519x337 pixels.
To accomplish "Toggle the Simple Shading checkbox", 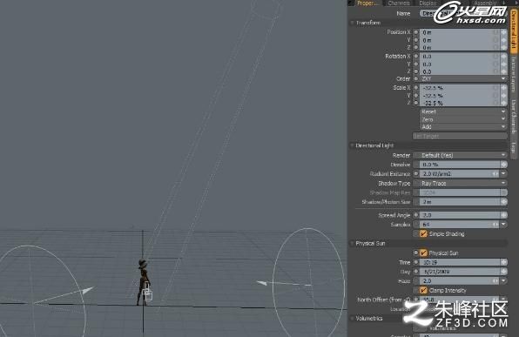I will tap(423, 233).
